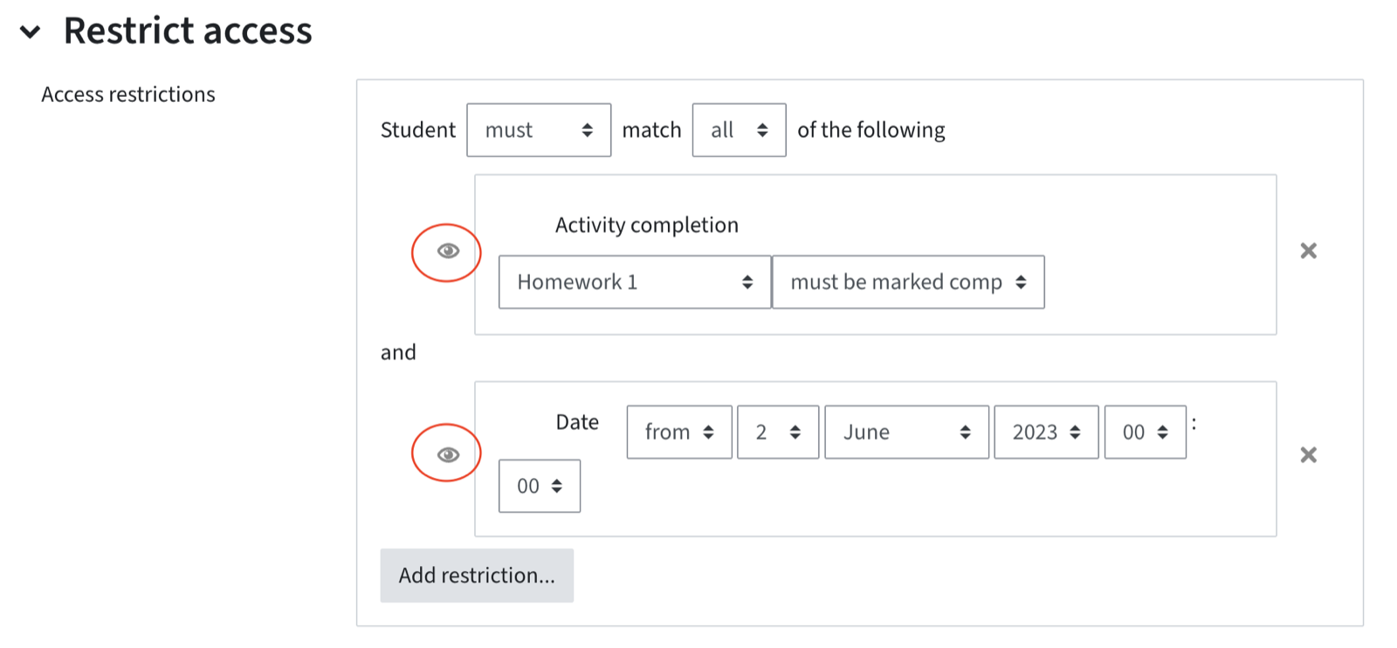Open the minute dropdown below Date
1397x648 pixels.
[x=540, y=486]
